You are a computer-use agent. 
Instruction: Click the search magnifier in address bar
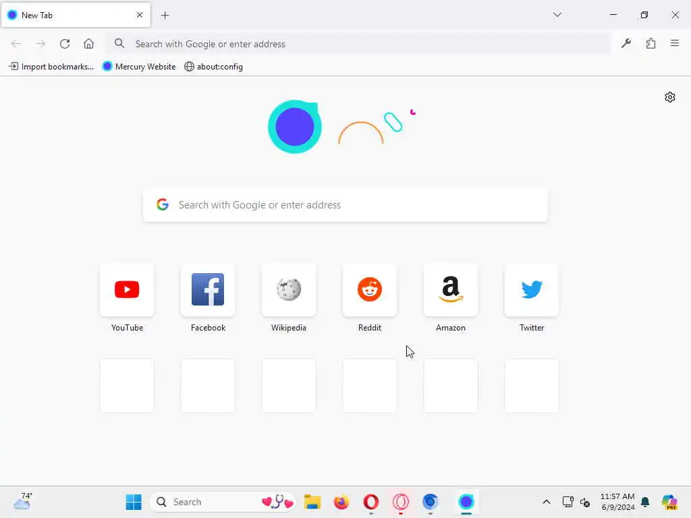tap(119, 43)
